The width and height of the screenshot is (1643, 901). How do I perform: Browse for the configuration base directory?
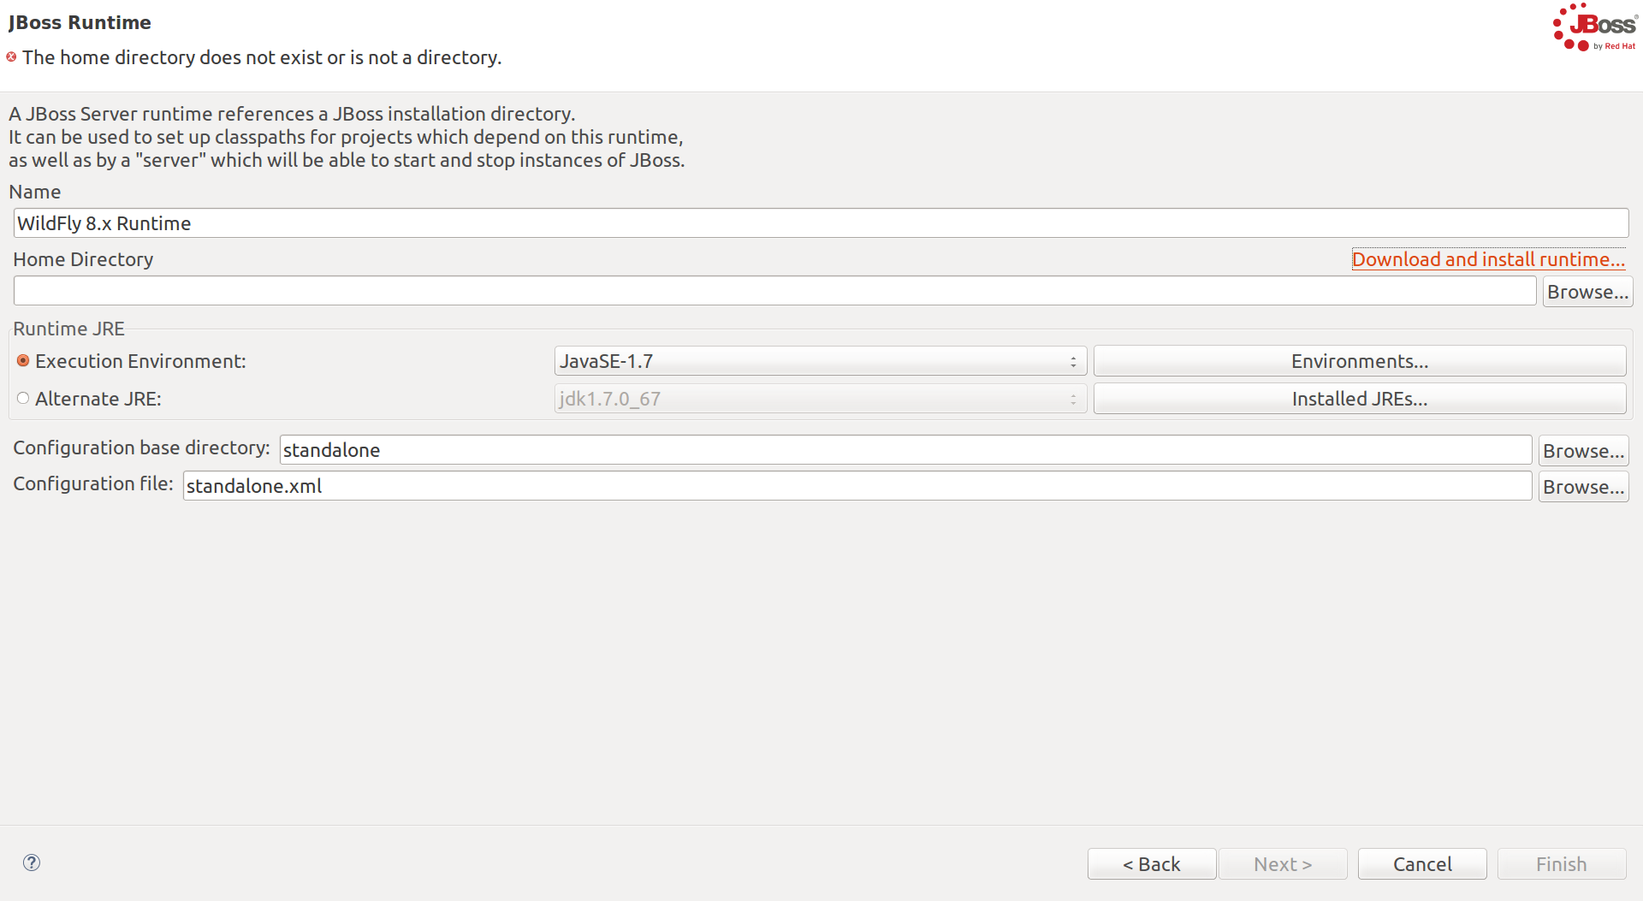(1583, 451)
